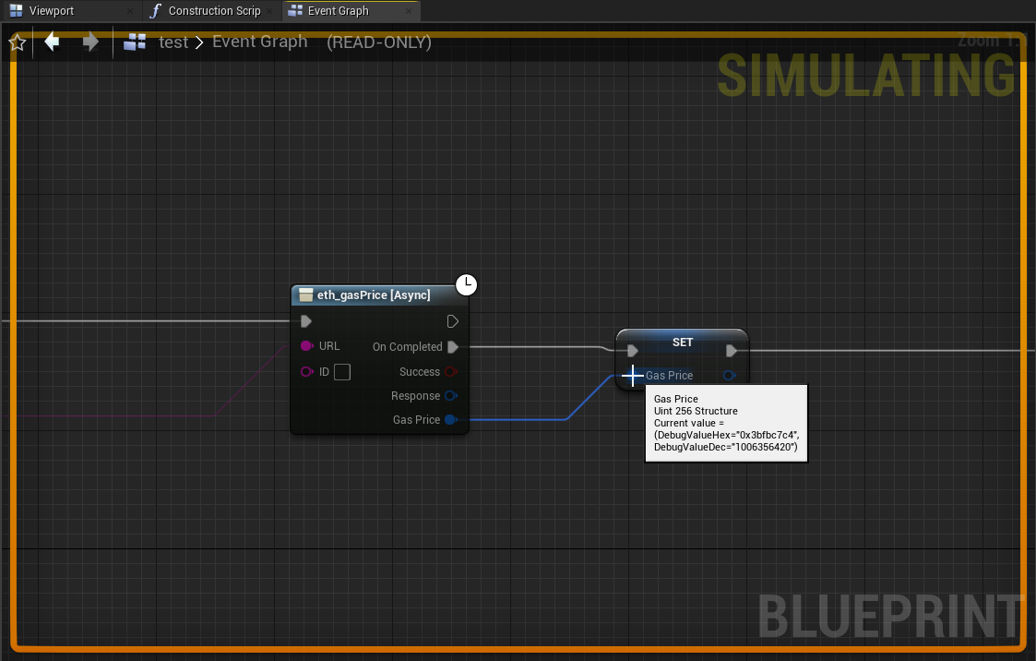Click the favorites star icon
This screenshot has height=661, width=1036.
(x=17, y=42)
